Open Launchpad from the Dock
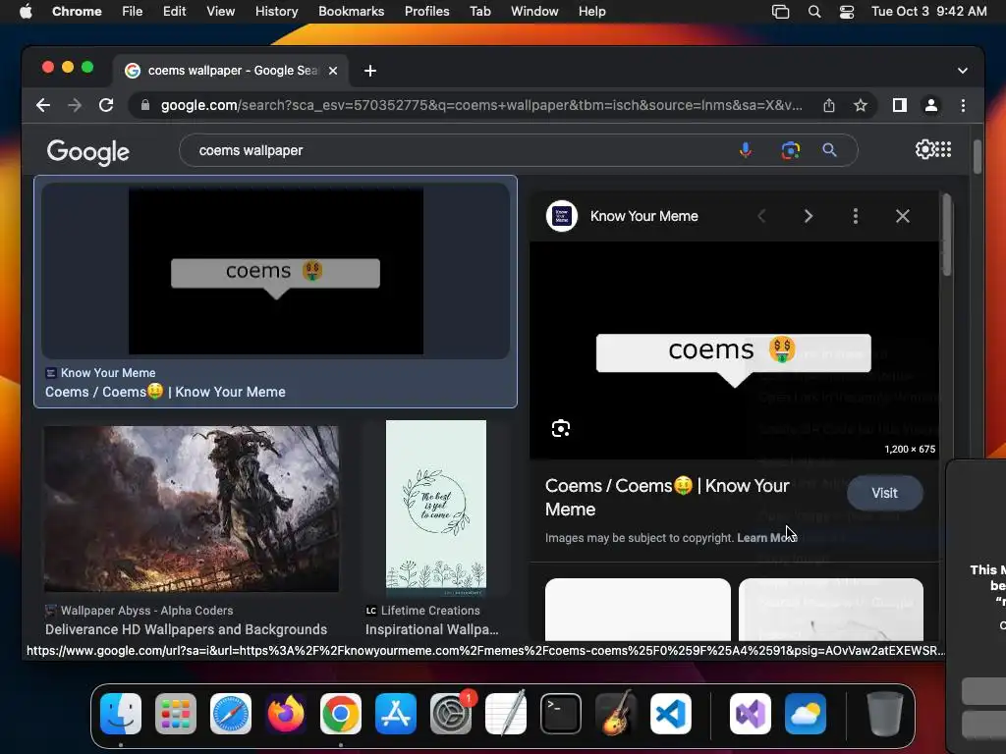Image resolution: width=1006 pixels, height=754 pixels. pyautogui.click(x=176, y=713)
